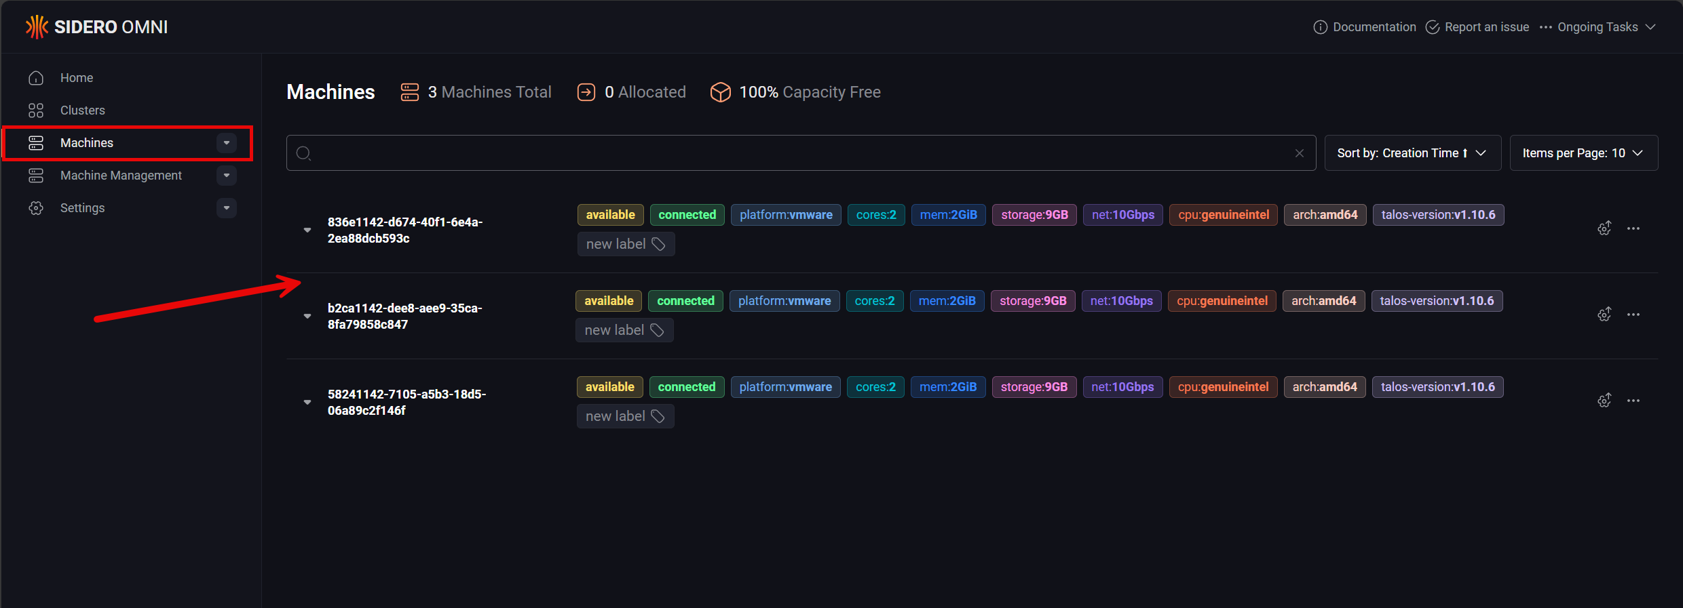
Task: Open the Documentation link
Action: point(1365,27)
